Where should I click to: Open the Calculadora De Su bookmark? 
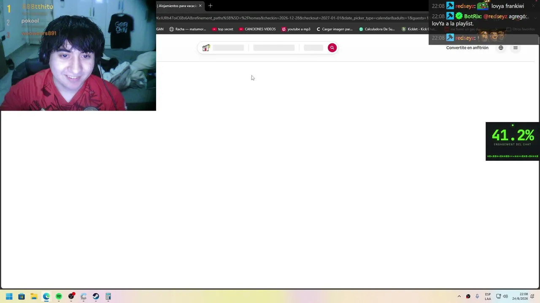click(x=377, y=29)
